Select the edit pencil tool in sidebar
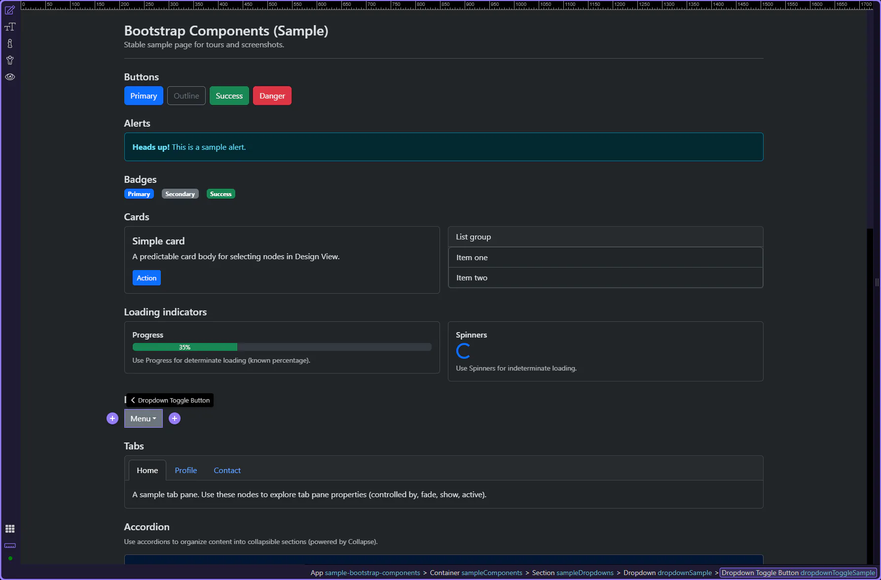 [10, 10]
